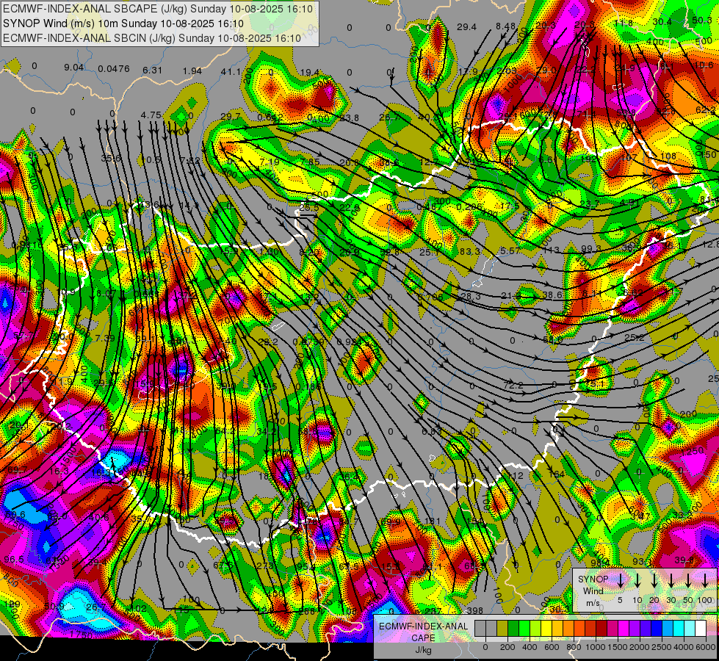Viewport: 719px width, 661px height.
Task: Click the '5.57' value on the map
Action: 510,250
